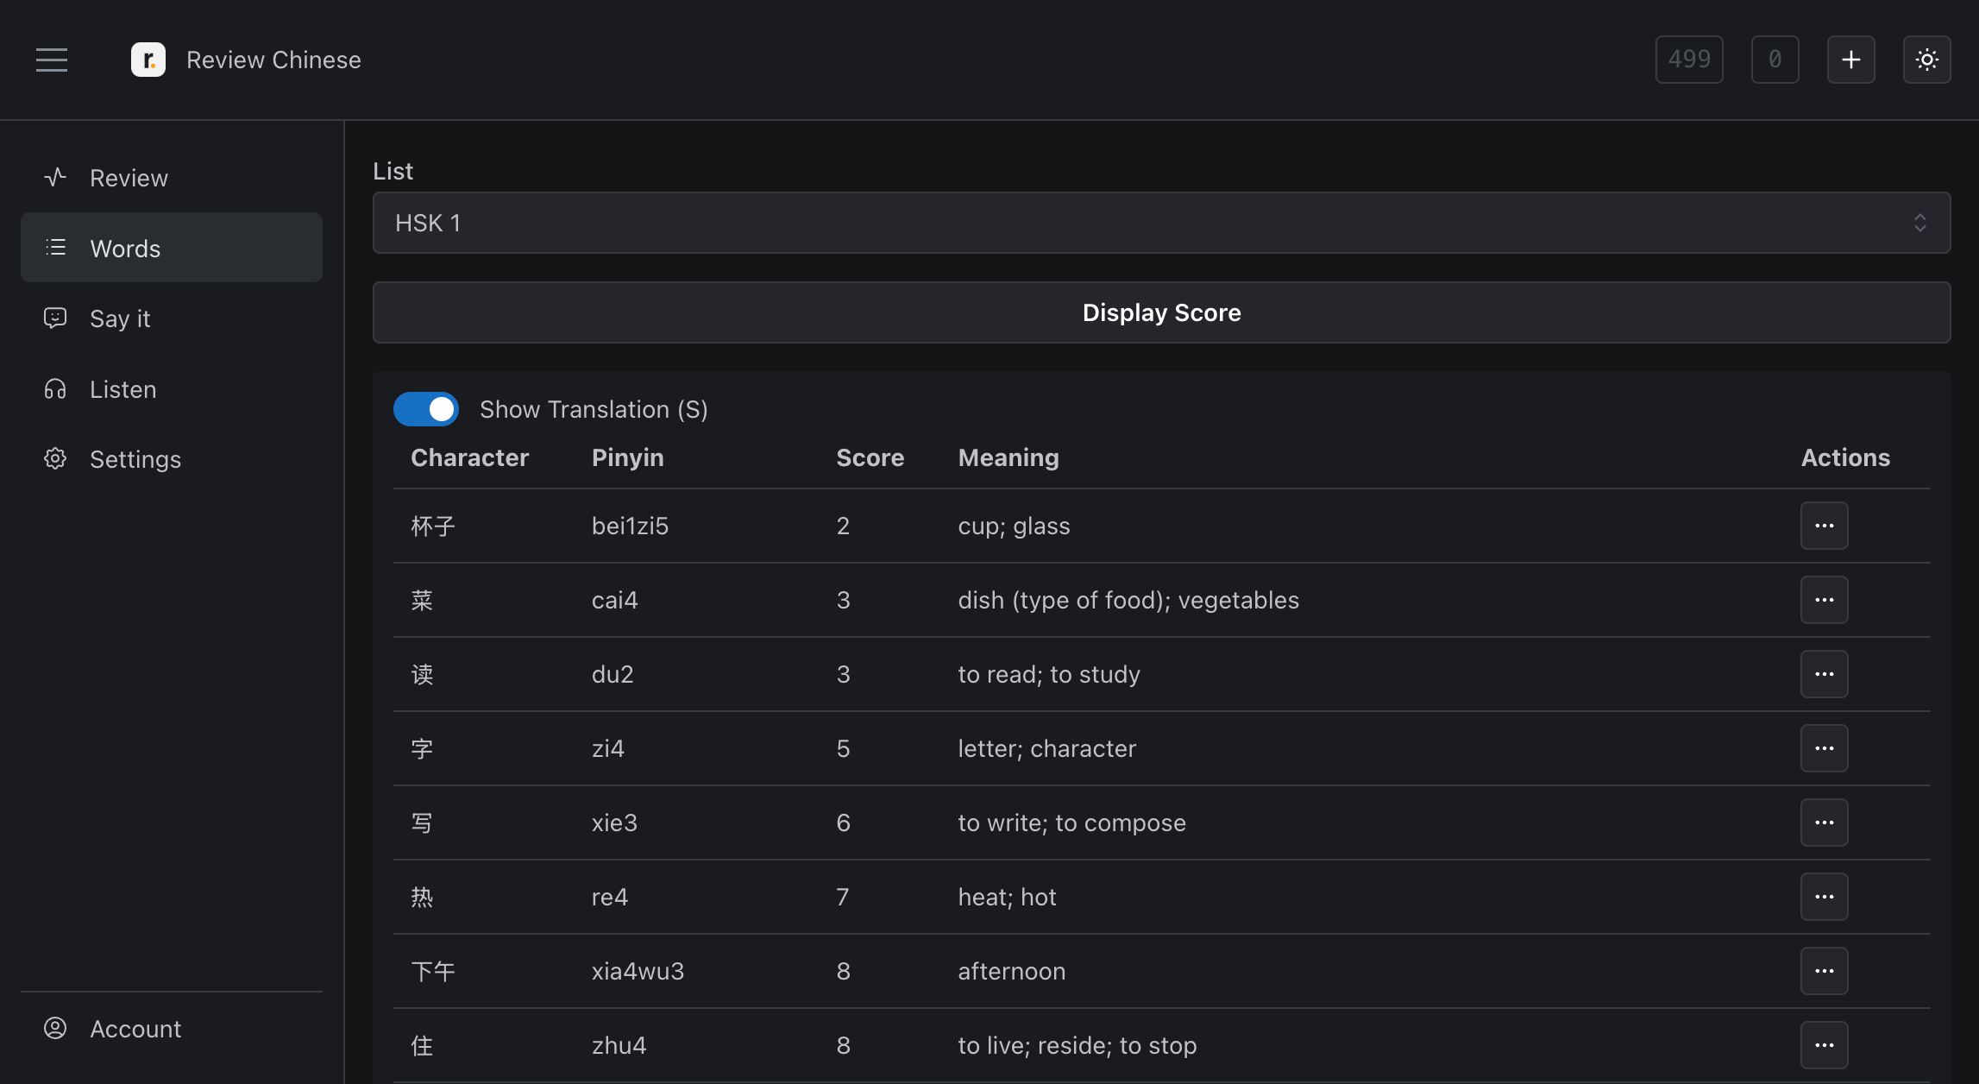Click the Account user icon

pyautogui.click(x=55, y=1028)
